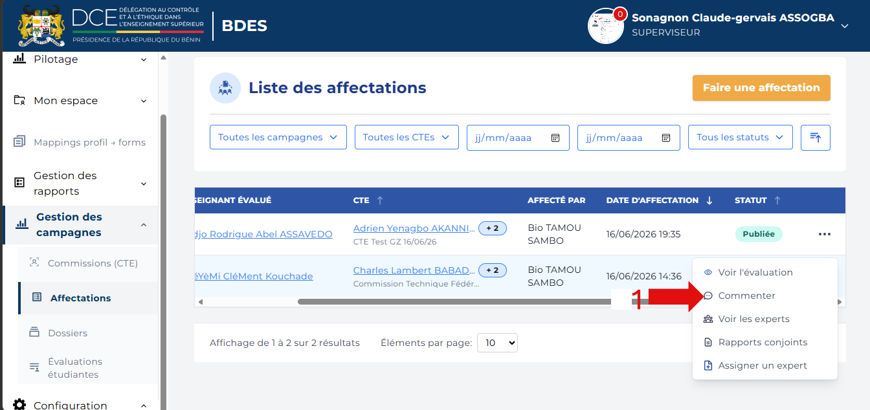Sort by CTE column arrow
Viewport: 870px width, 410px height.
coord(380,200)
